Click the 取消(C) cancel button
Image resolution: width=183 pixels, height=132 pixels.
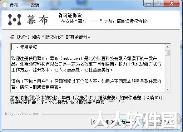(162, 122)
